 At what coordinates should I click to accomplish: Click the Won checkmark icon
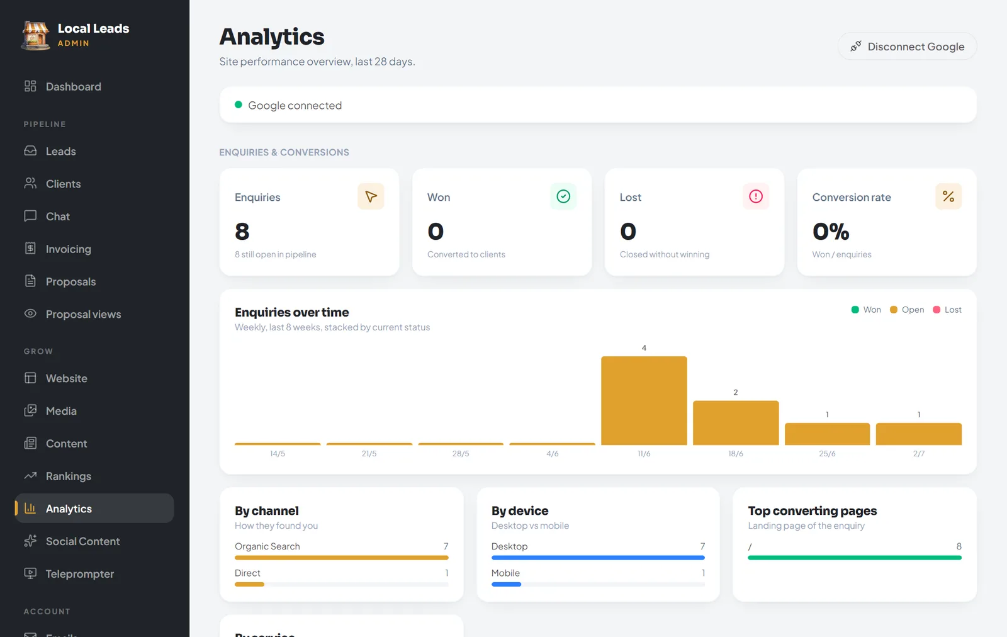pos(563,196)
